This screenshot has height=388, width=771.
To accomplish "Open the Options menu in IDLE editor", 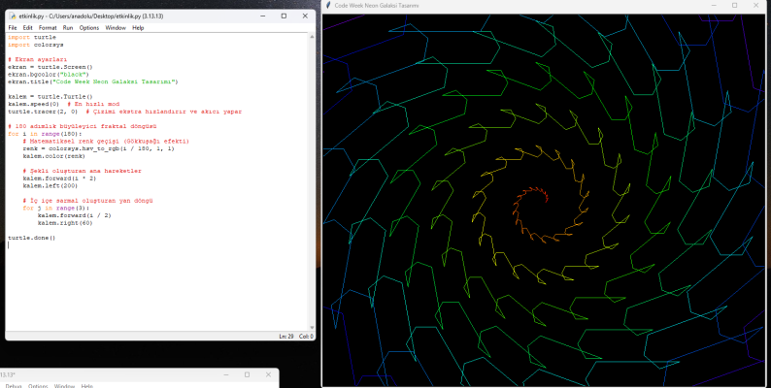I will 89,28.
